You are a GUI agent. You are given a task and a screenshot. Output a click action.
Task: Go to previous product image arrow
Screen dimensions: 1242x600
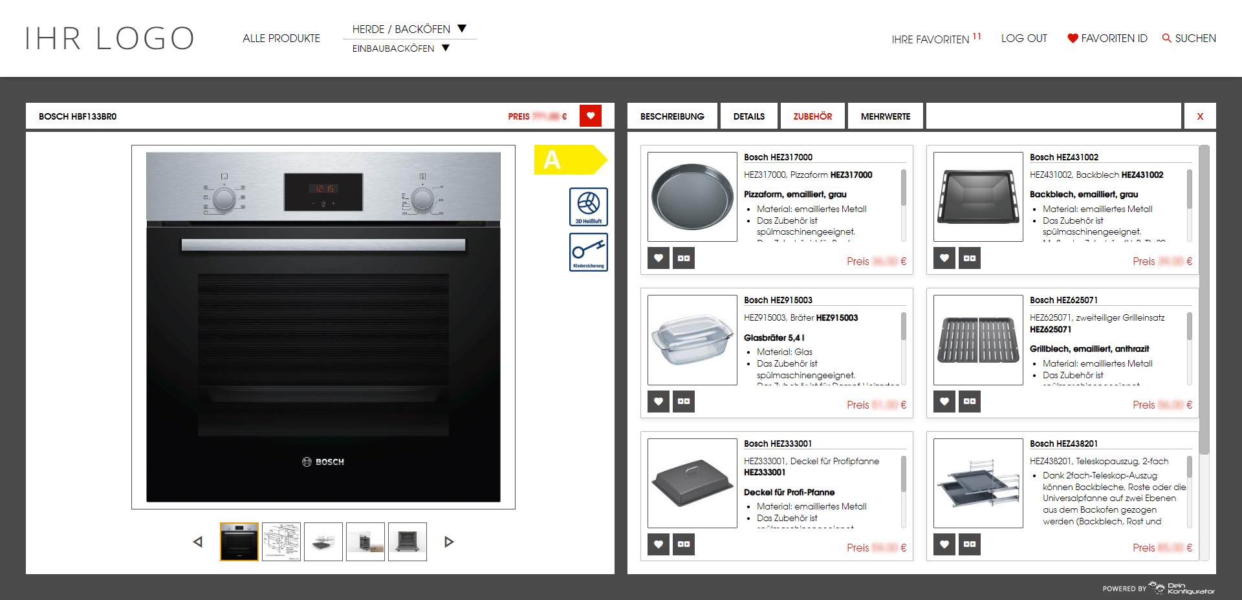click(x=198, y=542)
